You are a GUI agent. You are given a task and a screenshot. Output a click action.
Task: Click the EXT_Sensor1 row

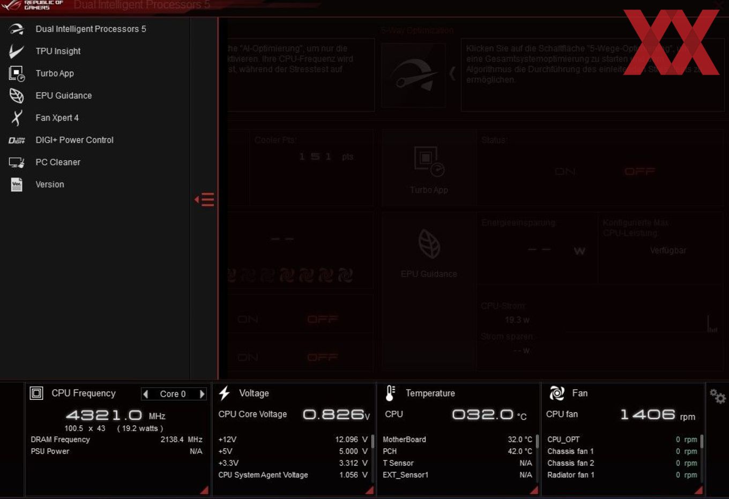(x=457, y=475)
